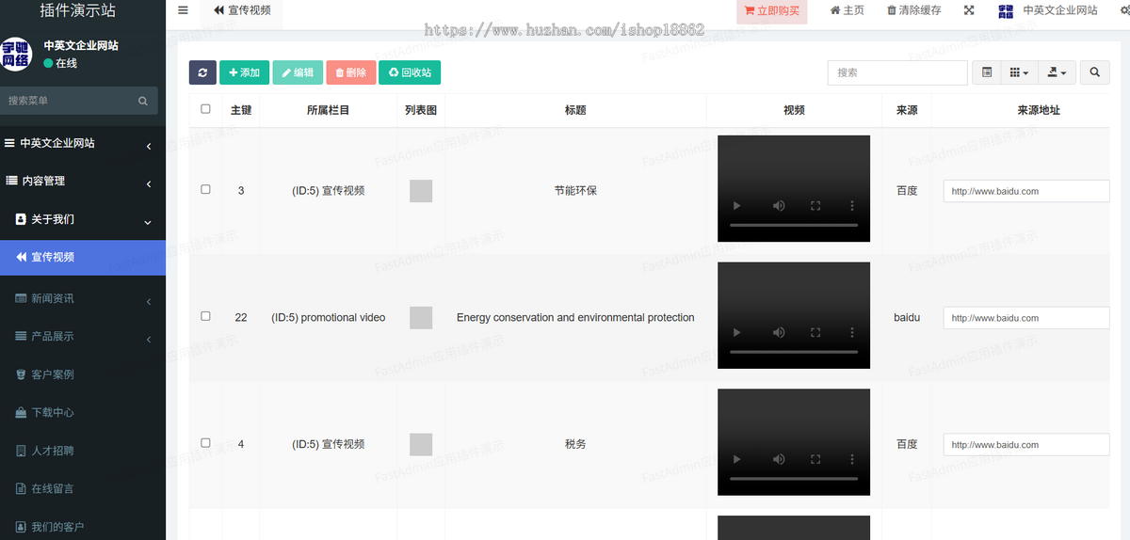Screen dimensions: 1130x540
Task: Click the source URL field in row 22
Action: point(1026,318)
